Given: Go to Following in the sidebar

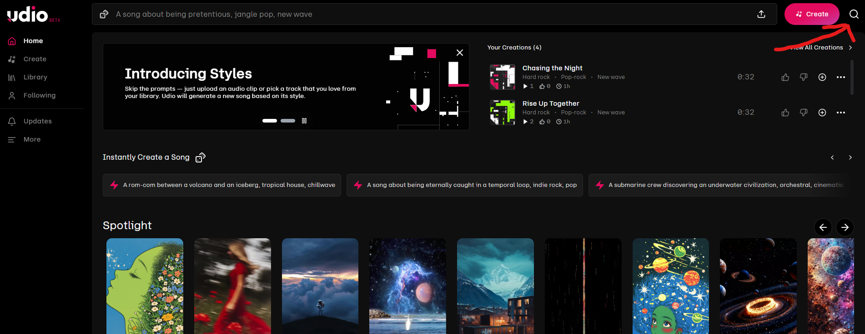Looking at the screenshot, I should coord(39,95).
